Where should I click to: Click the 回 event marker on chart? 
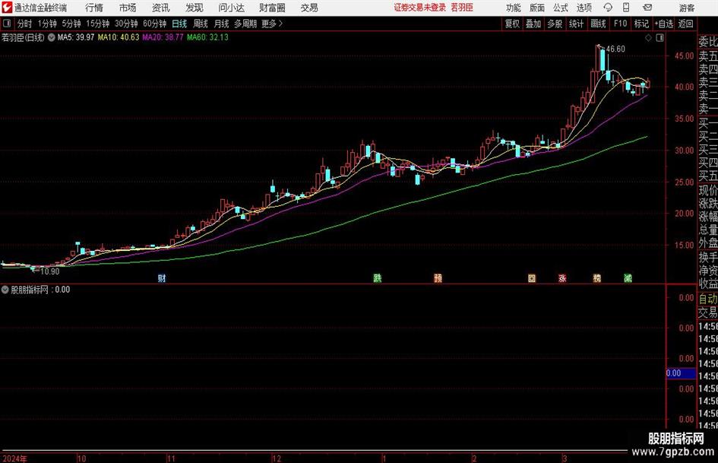pos(532,278)
